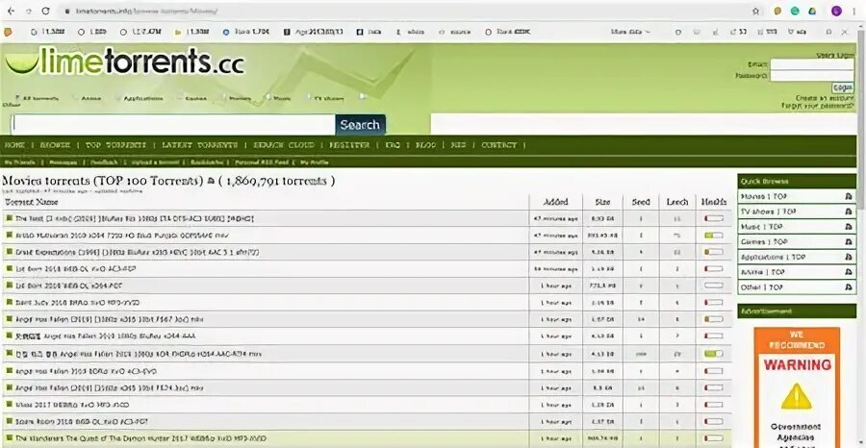Open the RSS navigation item
Screen dimensions: 866x448
pos(458,145)
